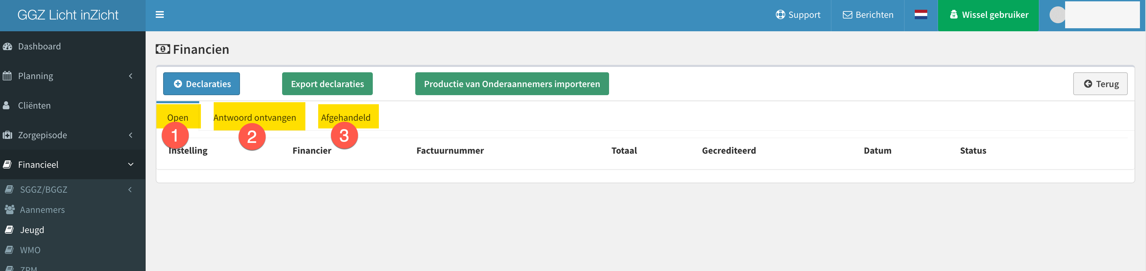Click the Aannemers group icon
The height and width of the screenshot is (271, 1146).
click(9, 209)
